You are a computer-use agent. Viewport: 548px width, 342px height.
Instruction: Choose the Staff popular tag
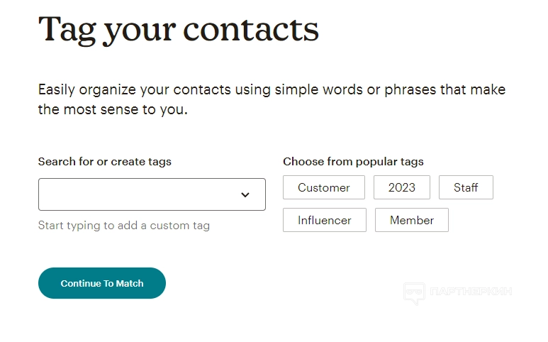(x=466, y=187)
